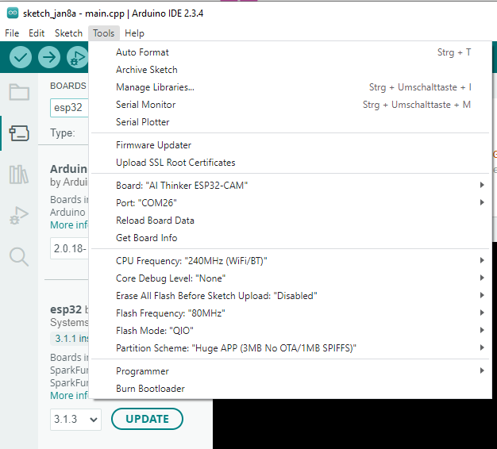This screenshot has width=497, height=449.
Task: Open the Help menu
Action: [x=134, y=33]
